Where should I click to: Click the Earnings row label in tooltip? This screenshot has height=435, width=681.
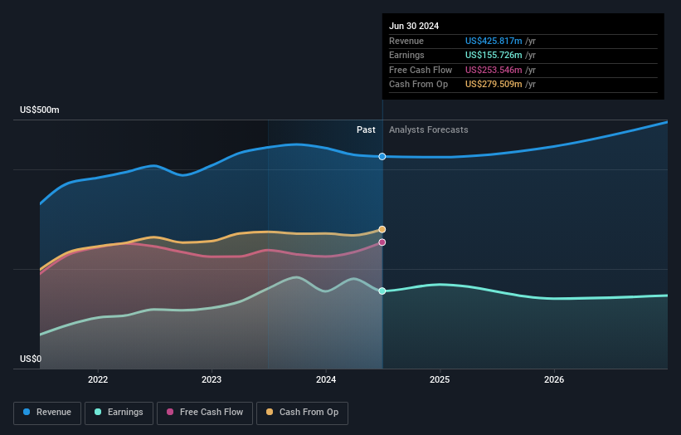(x=406, y=55)
